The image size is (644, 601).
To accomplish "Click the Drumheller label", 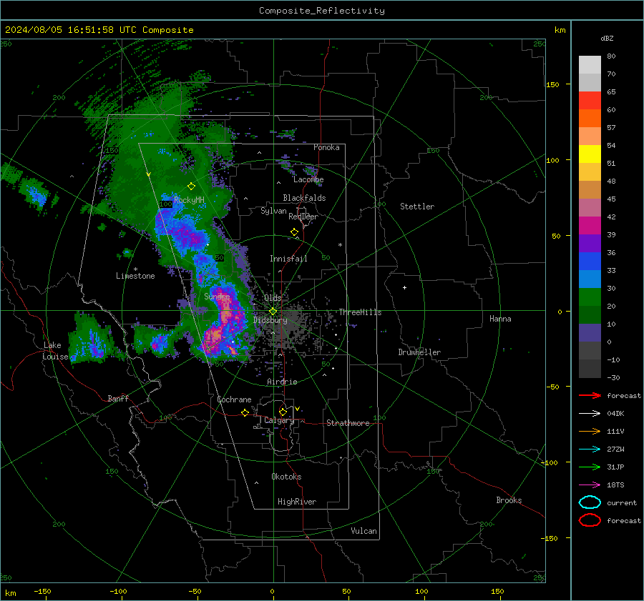I will pyautogui.click(x=419, y=352).
